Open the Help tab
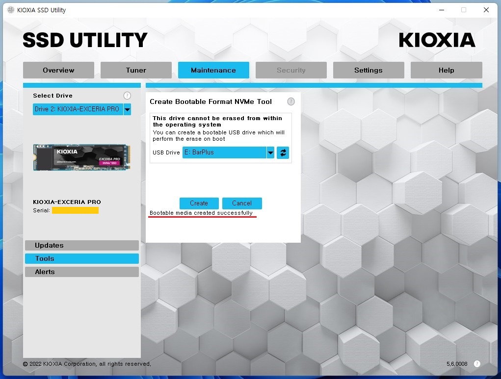This screenshot has width=501, height=379. (447, 70)
